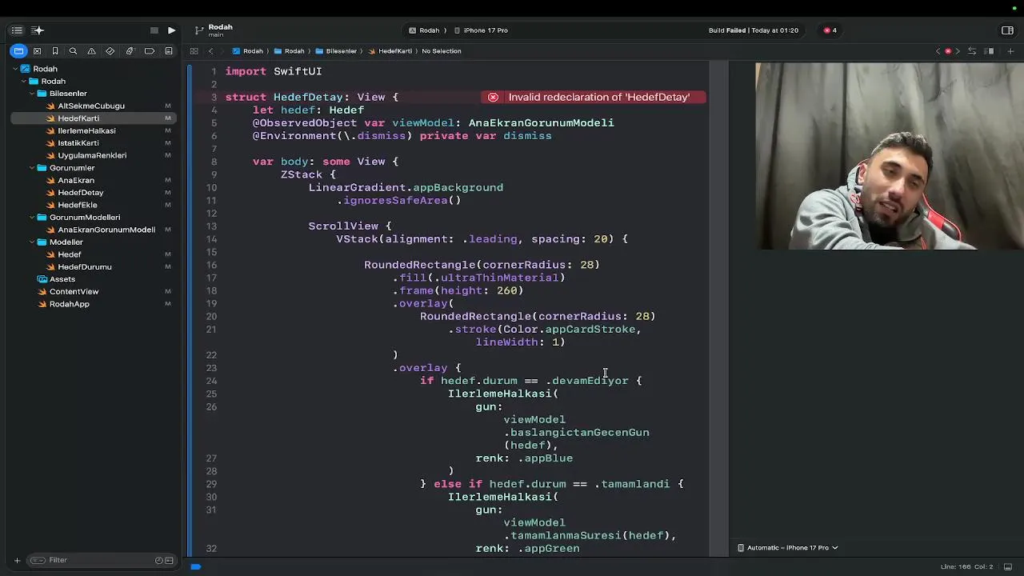1024x576 pixels.
Task: Open the Report navigator icon
Action: [169, 51]
